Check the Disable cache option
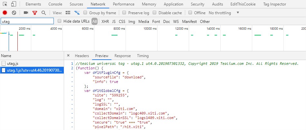 (155, 13)
